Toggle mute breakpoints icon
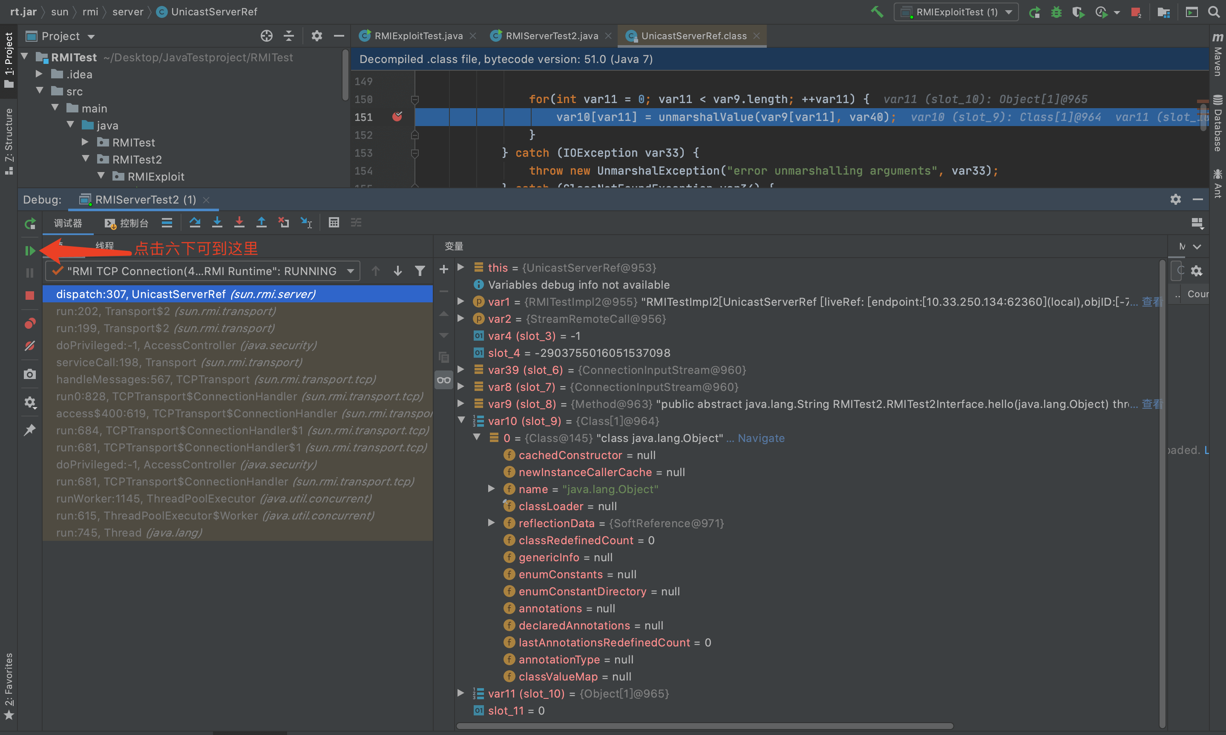The width and height of the screenshot is (1226, 735). coord(30,346)
